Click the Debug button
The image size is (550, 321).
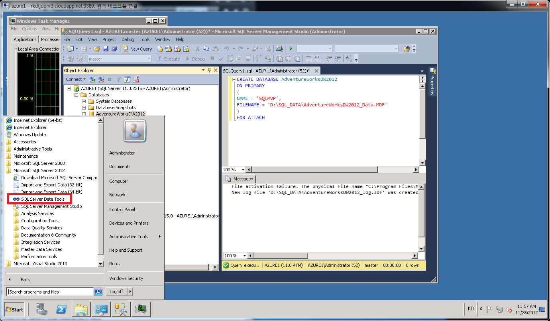pyautogui.click(x=195, y=59)
